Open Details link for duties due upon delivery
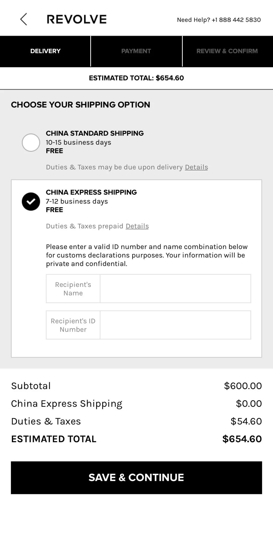 point(196,167)
